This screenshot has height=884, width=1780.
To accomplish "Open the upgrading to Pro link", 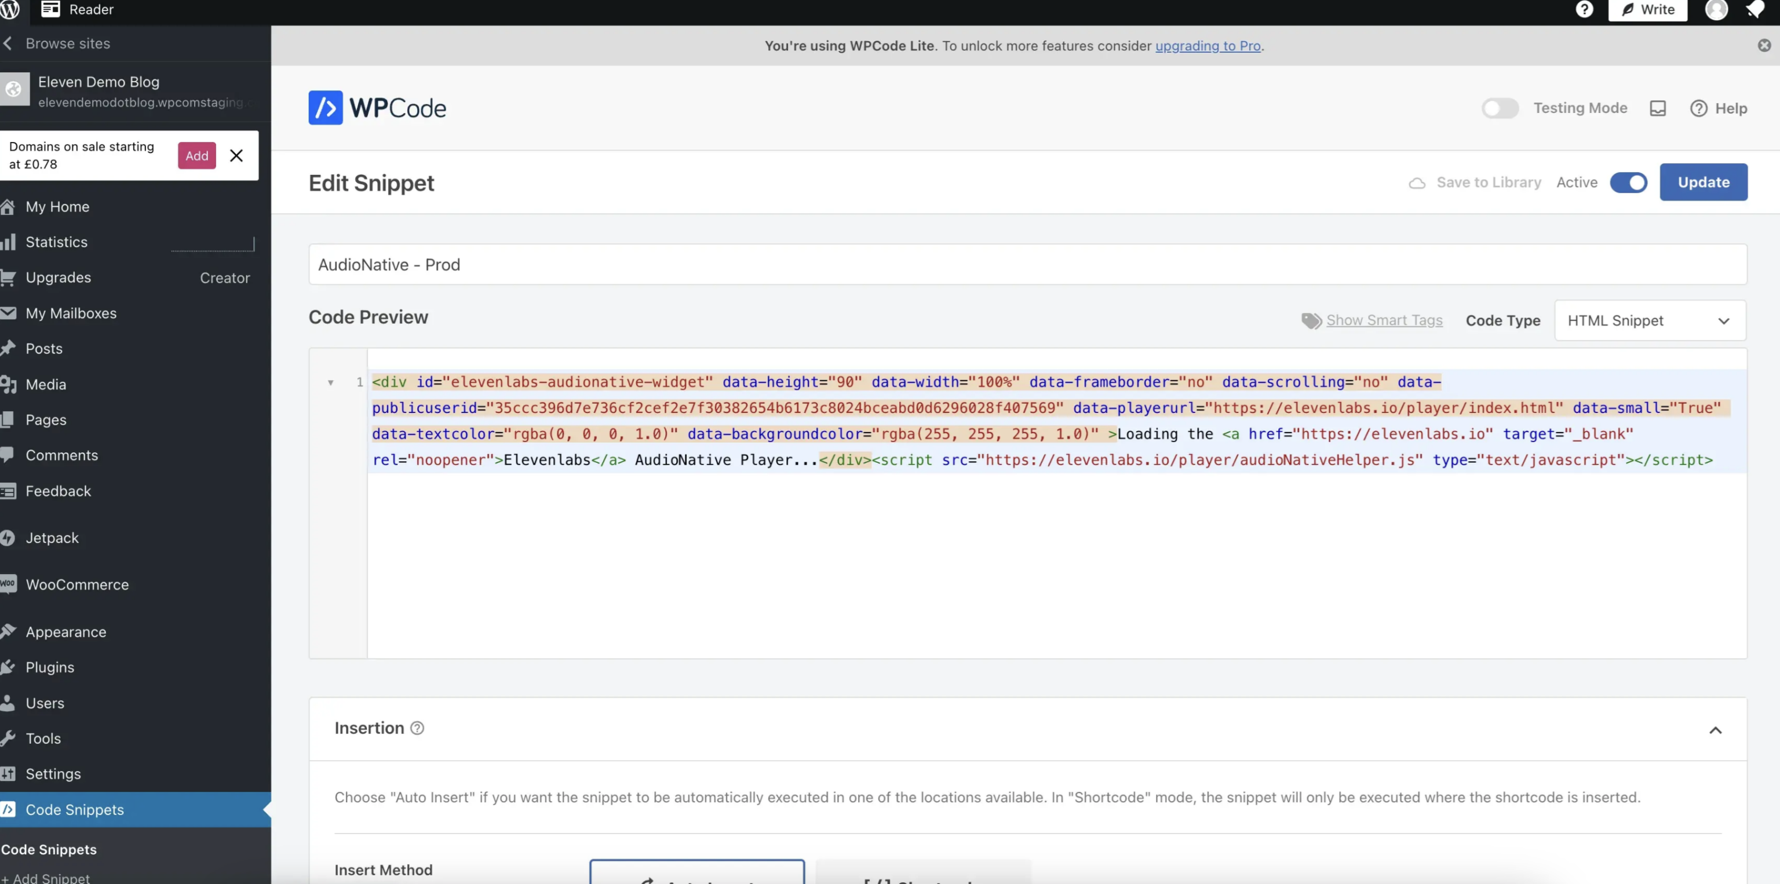I will pos(1208,46).
